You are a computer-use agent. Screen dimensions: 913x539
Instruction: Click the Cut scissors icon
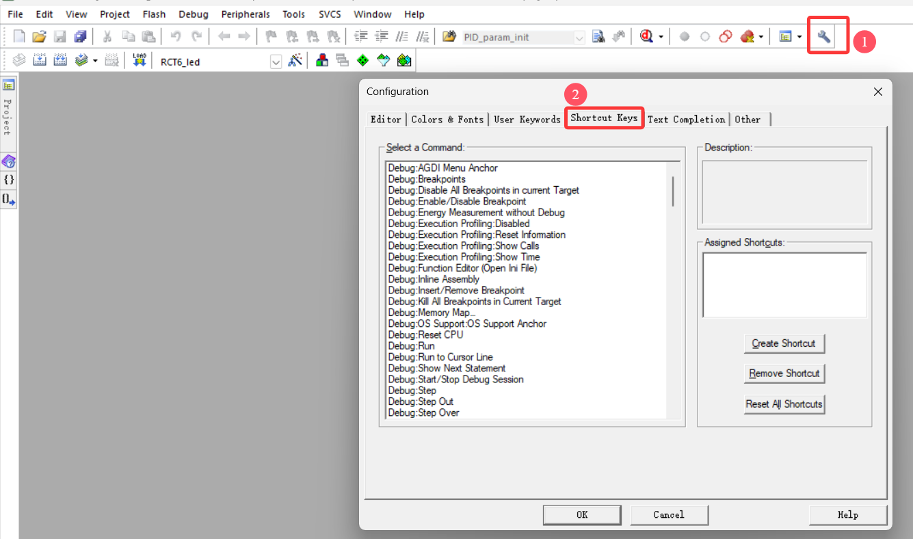[x=107, y=37]
